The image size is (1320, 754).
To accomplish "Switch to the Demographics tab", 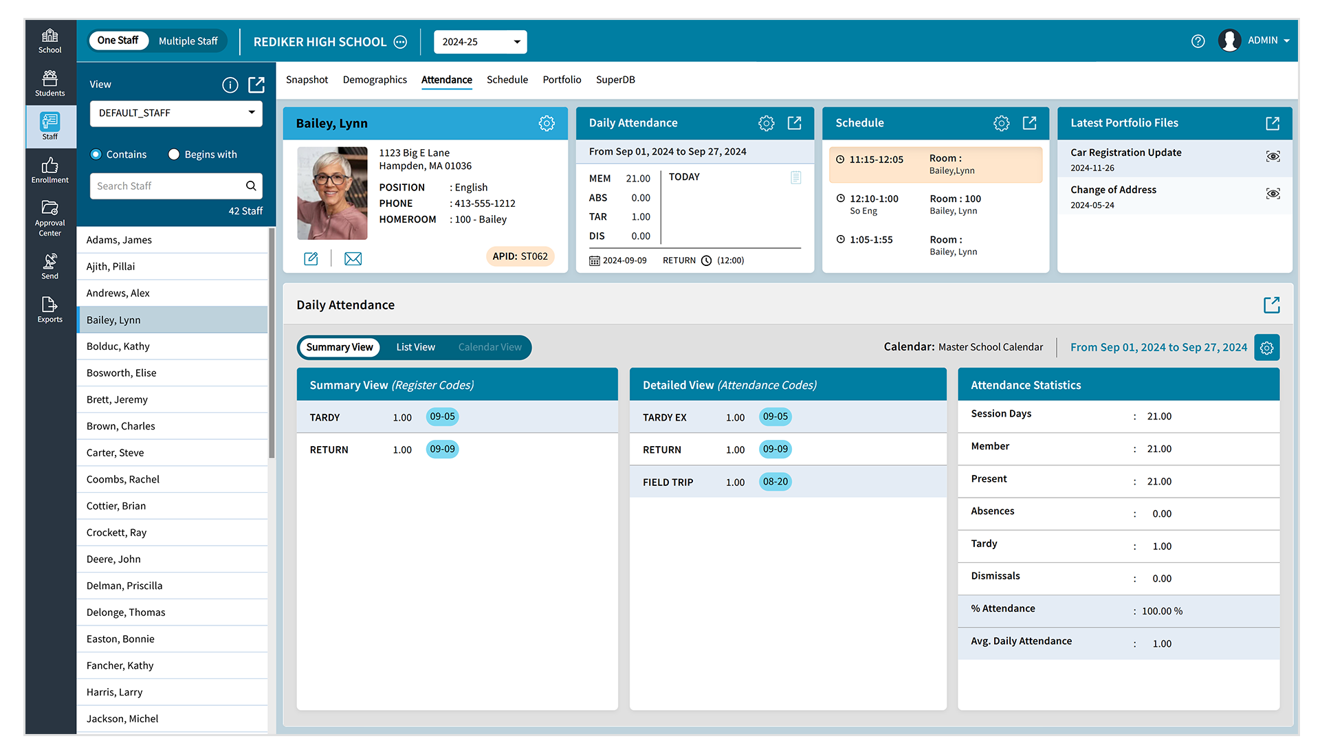I will coord(375,80).
